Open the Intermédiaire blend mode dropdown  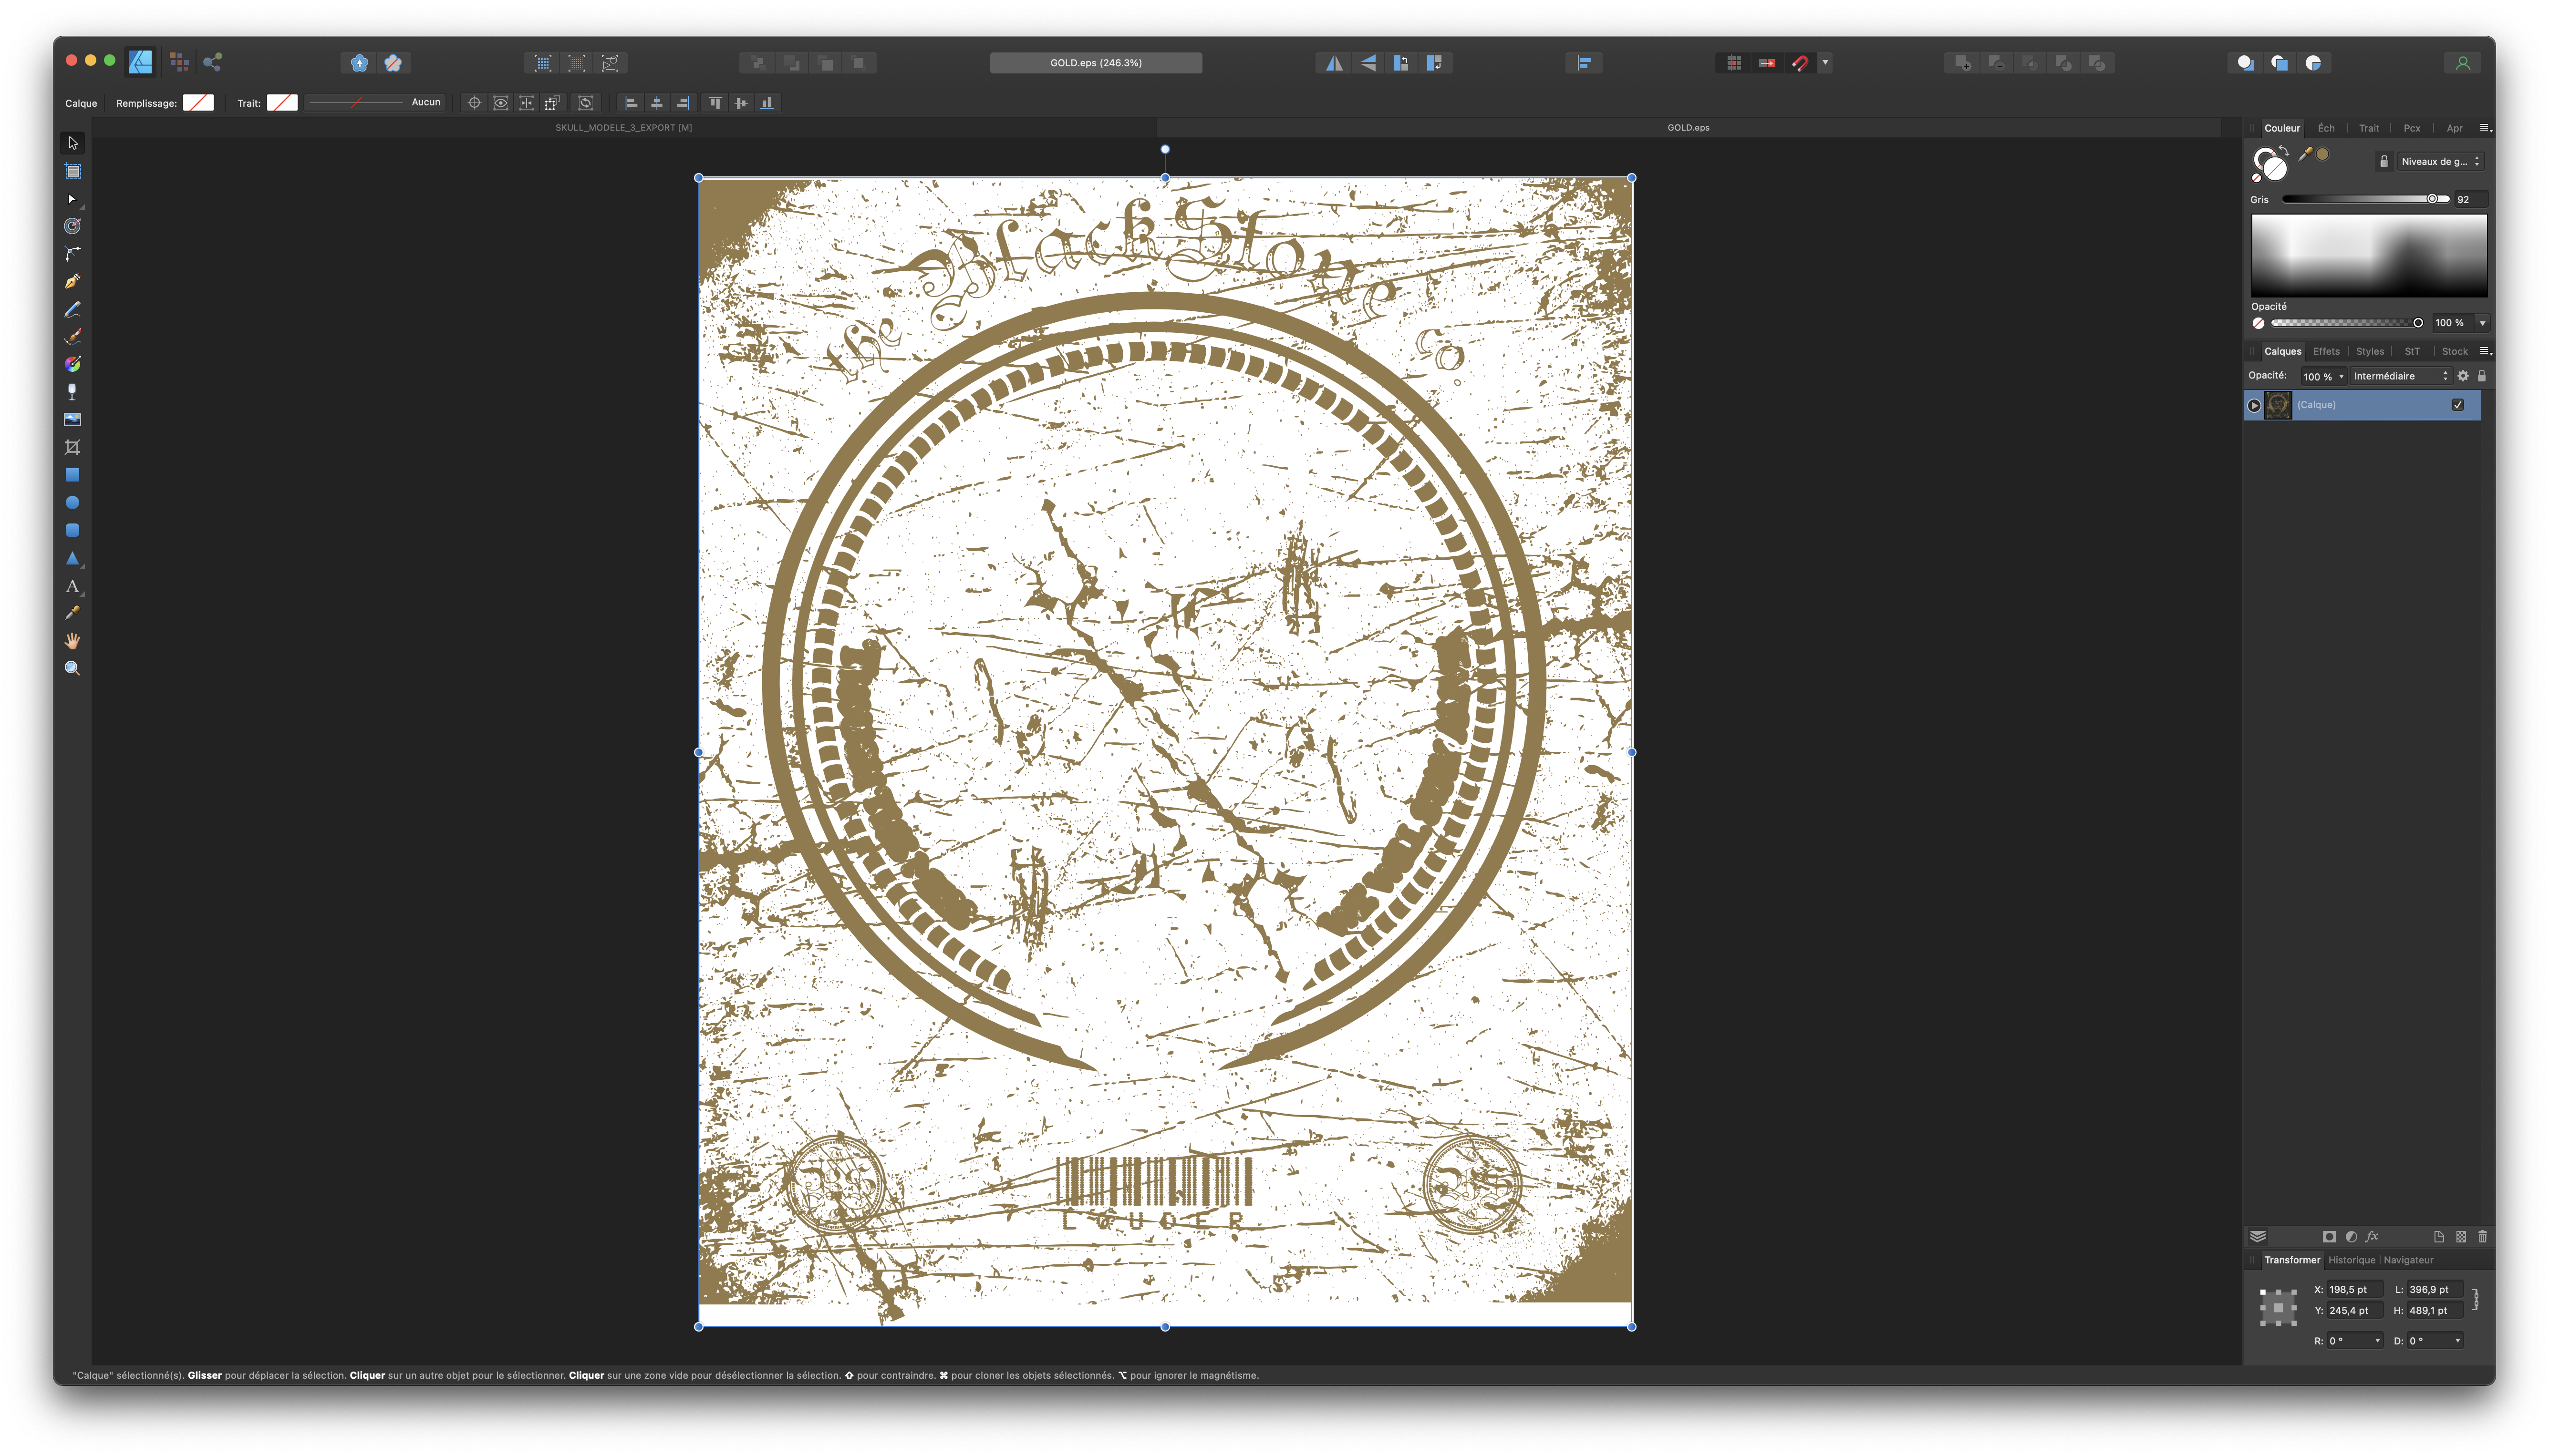(x=2400, y=376)
